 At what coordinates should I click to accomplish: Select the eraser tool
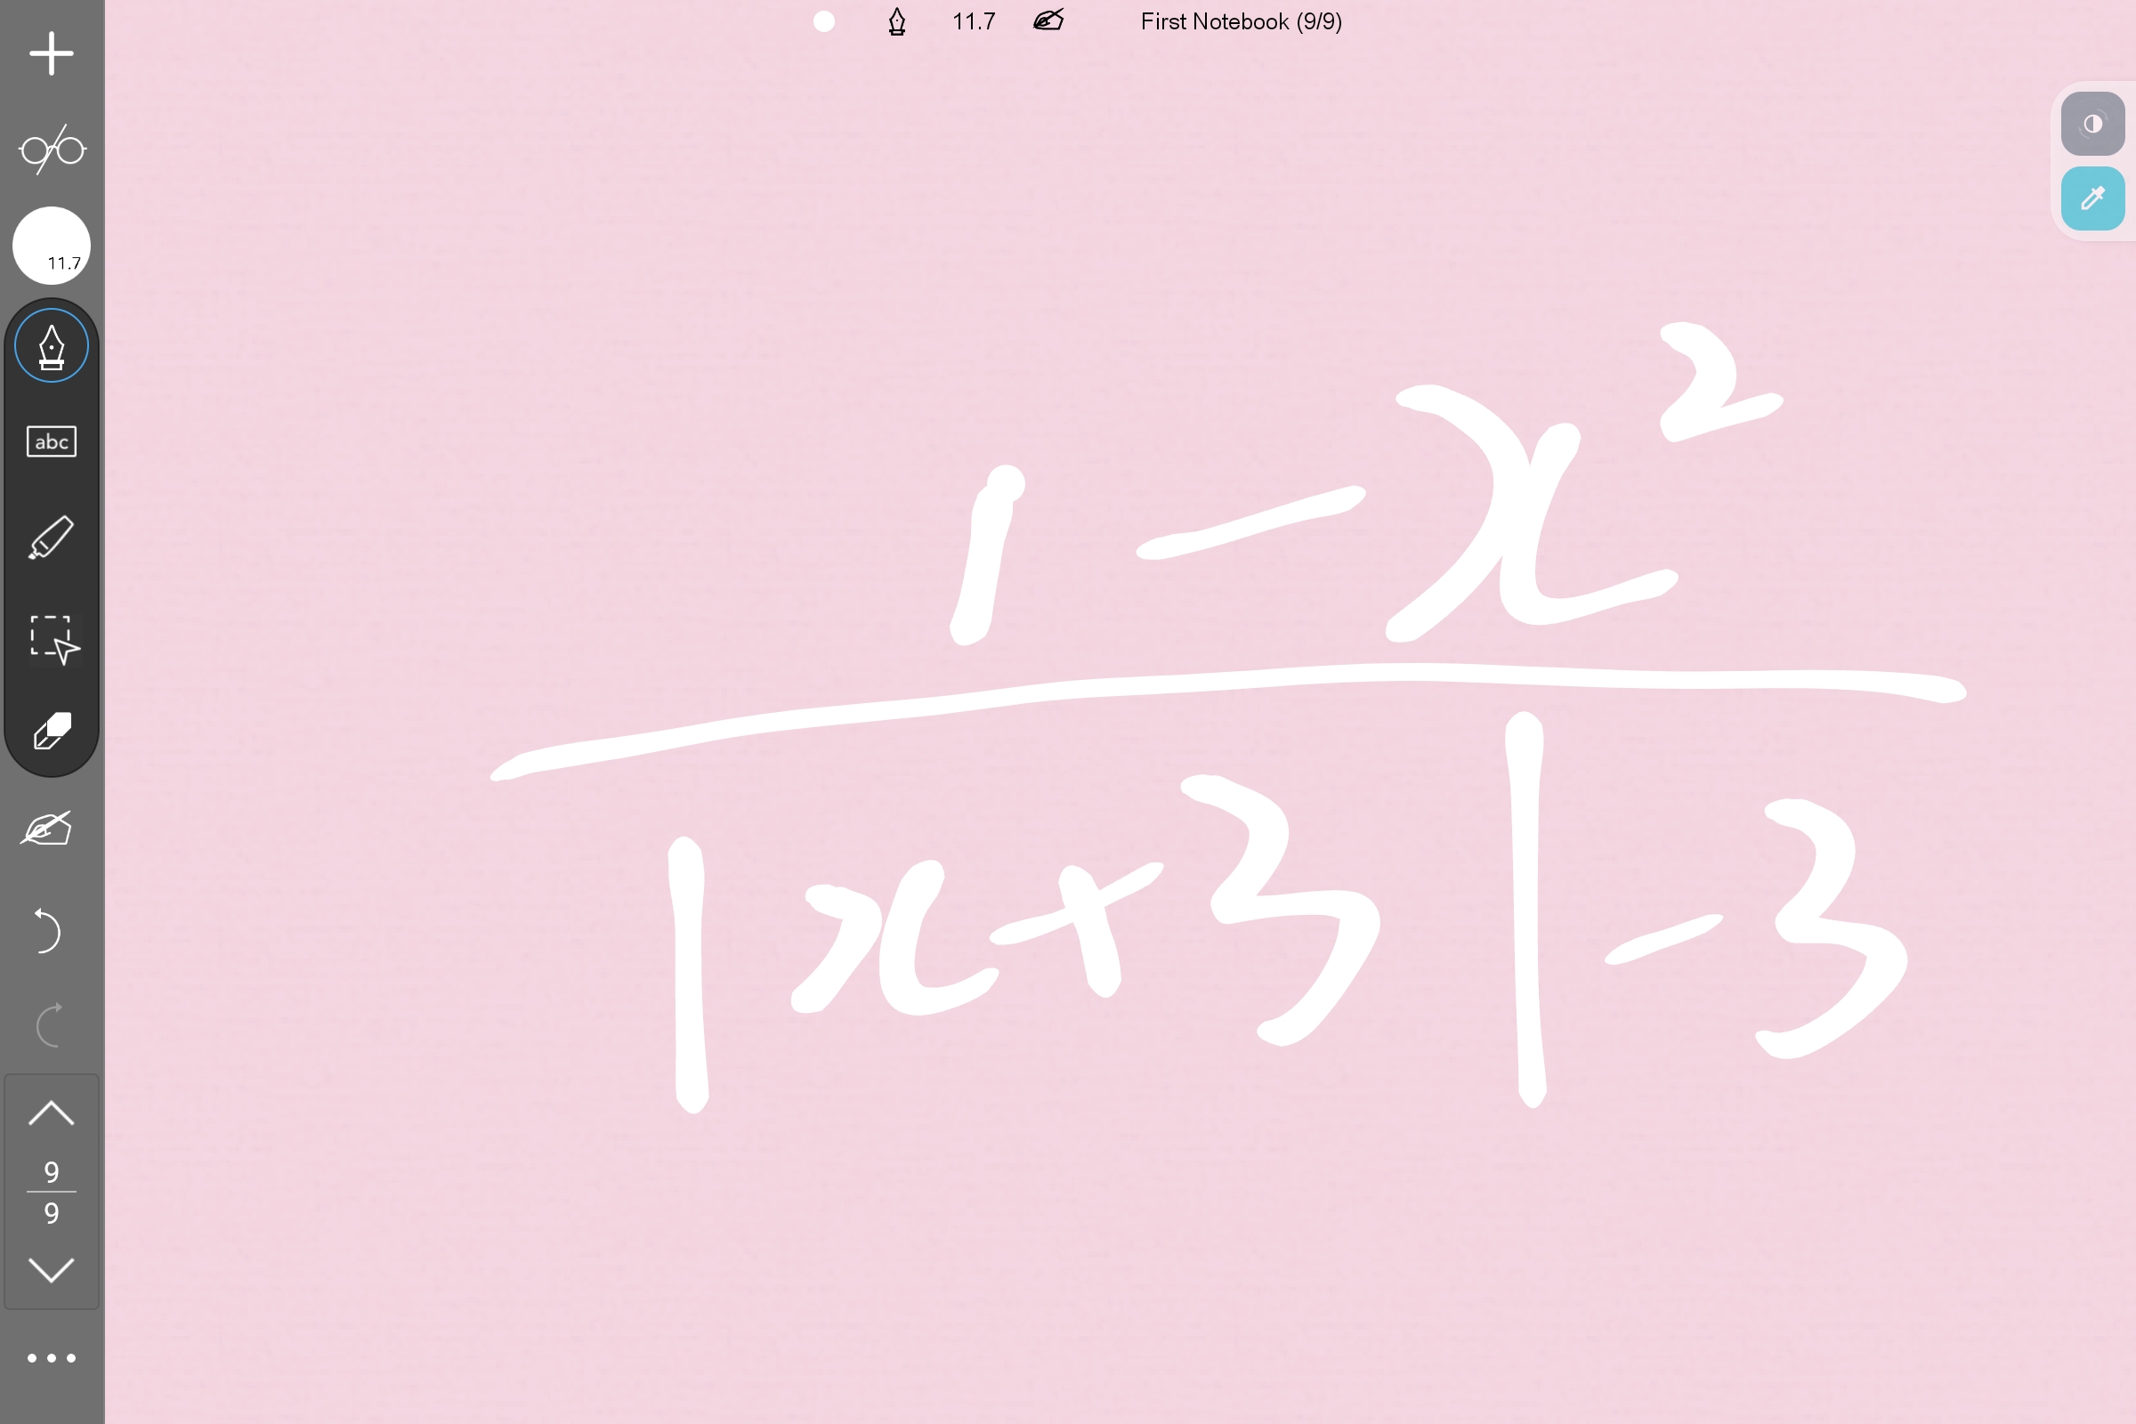pyautogui.click(x=52, y=731)
